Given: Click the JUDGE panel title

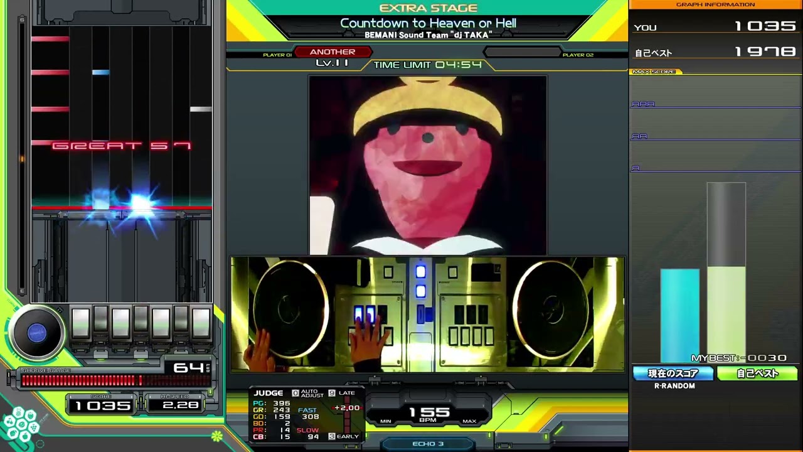Looking at the screenshot, I should (269, 393).
